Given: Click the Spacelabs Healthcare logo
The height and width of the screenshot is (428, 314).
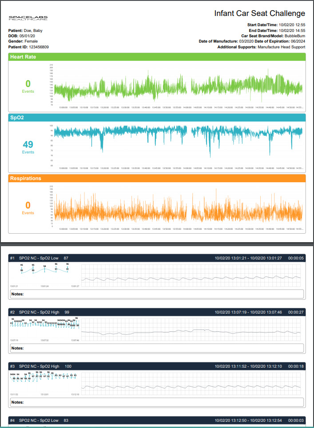Looking at the screenshot, I should 28,18.
